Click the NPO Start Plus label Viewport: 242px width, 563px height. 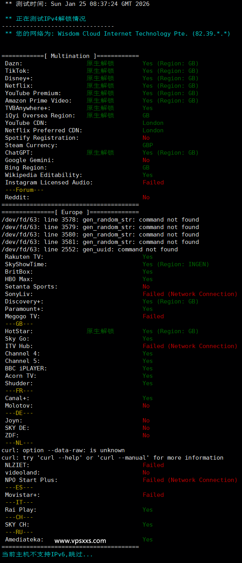click(31, 480)
